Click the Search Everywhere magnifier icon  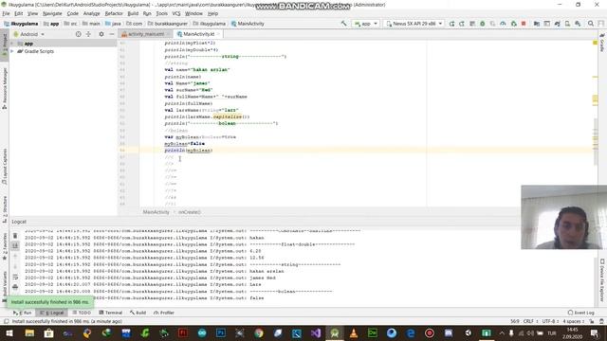pos(590,24)
